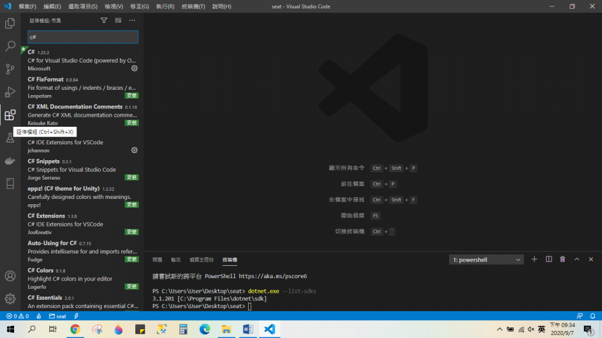Image resolution: width=602 pixels, height=338 pixels.
Task: Install Auto-Using for C# extension
Action: pos(132,259)
